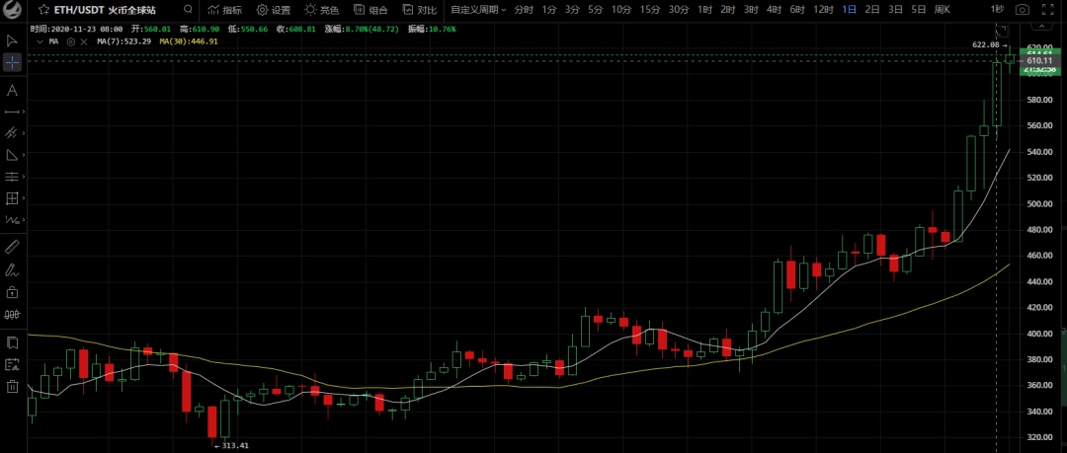This screenshot has width=1067, height=453.
Task: Select the 周K weekly interval
Action: pyautogui.click(x=943, y=10)
